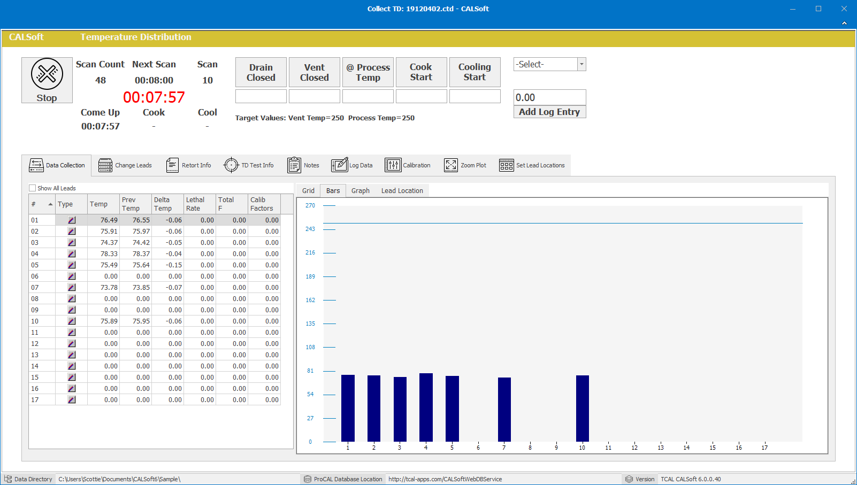This screenshot has height=485, width=857.
Task: Click the empty field under Drain Closed
Action: (x=261, y=96)
